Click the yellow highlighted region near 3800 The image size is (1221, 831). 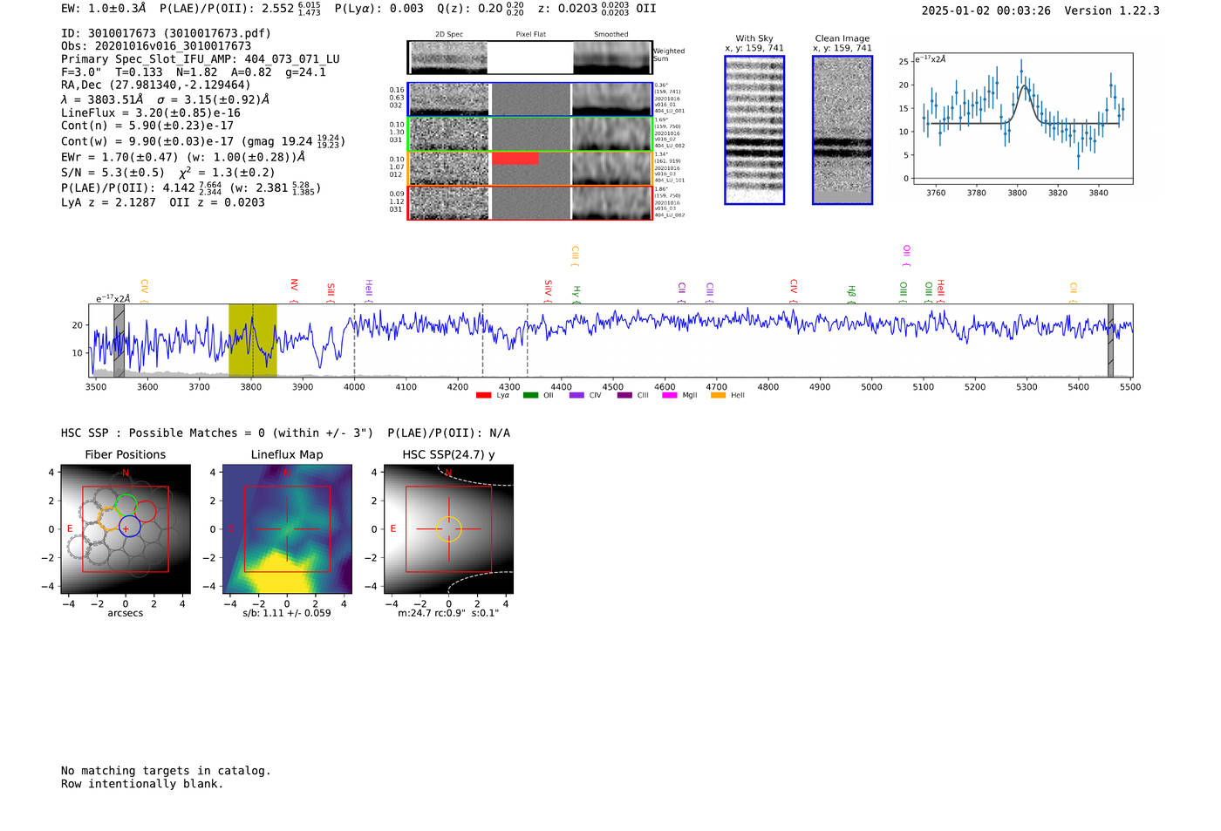tap(253, 340)
